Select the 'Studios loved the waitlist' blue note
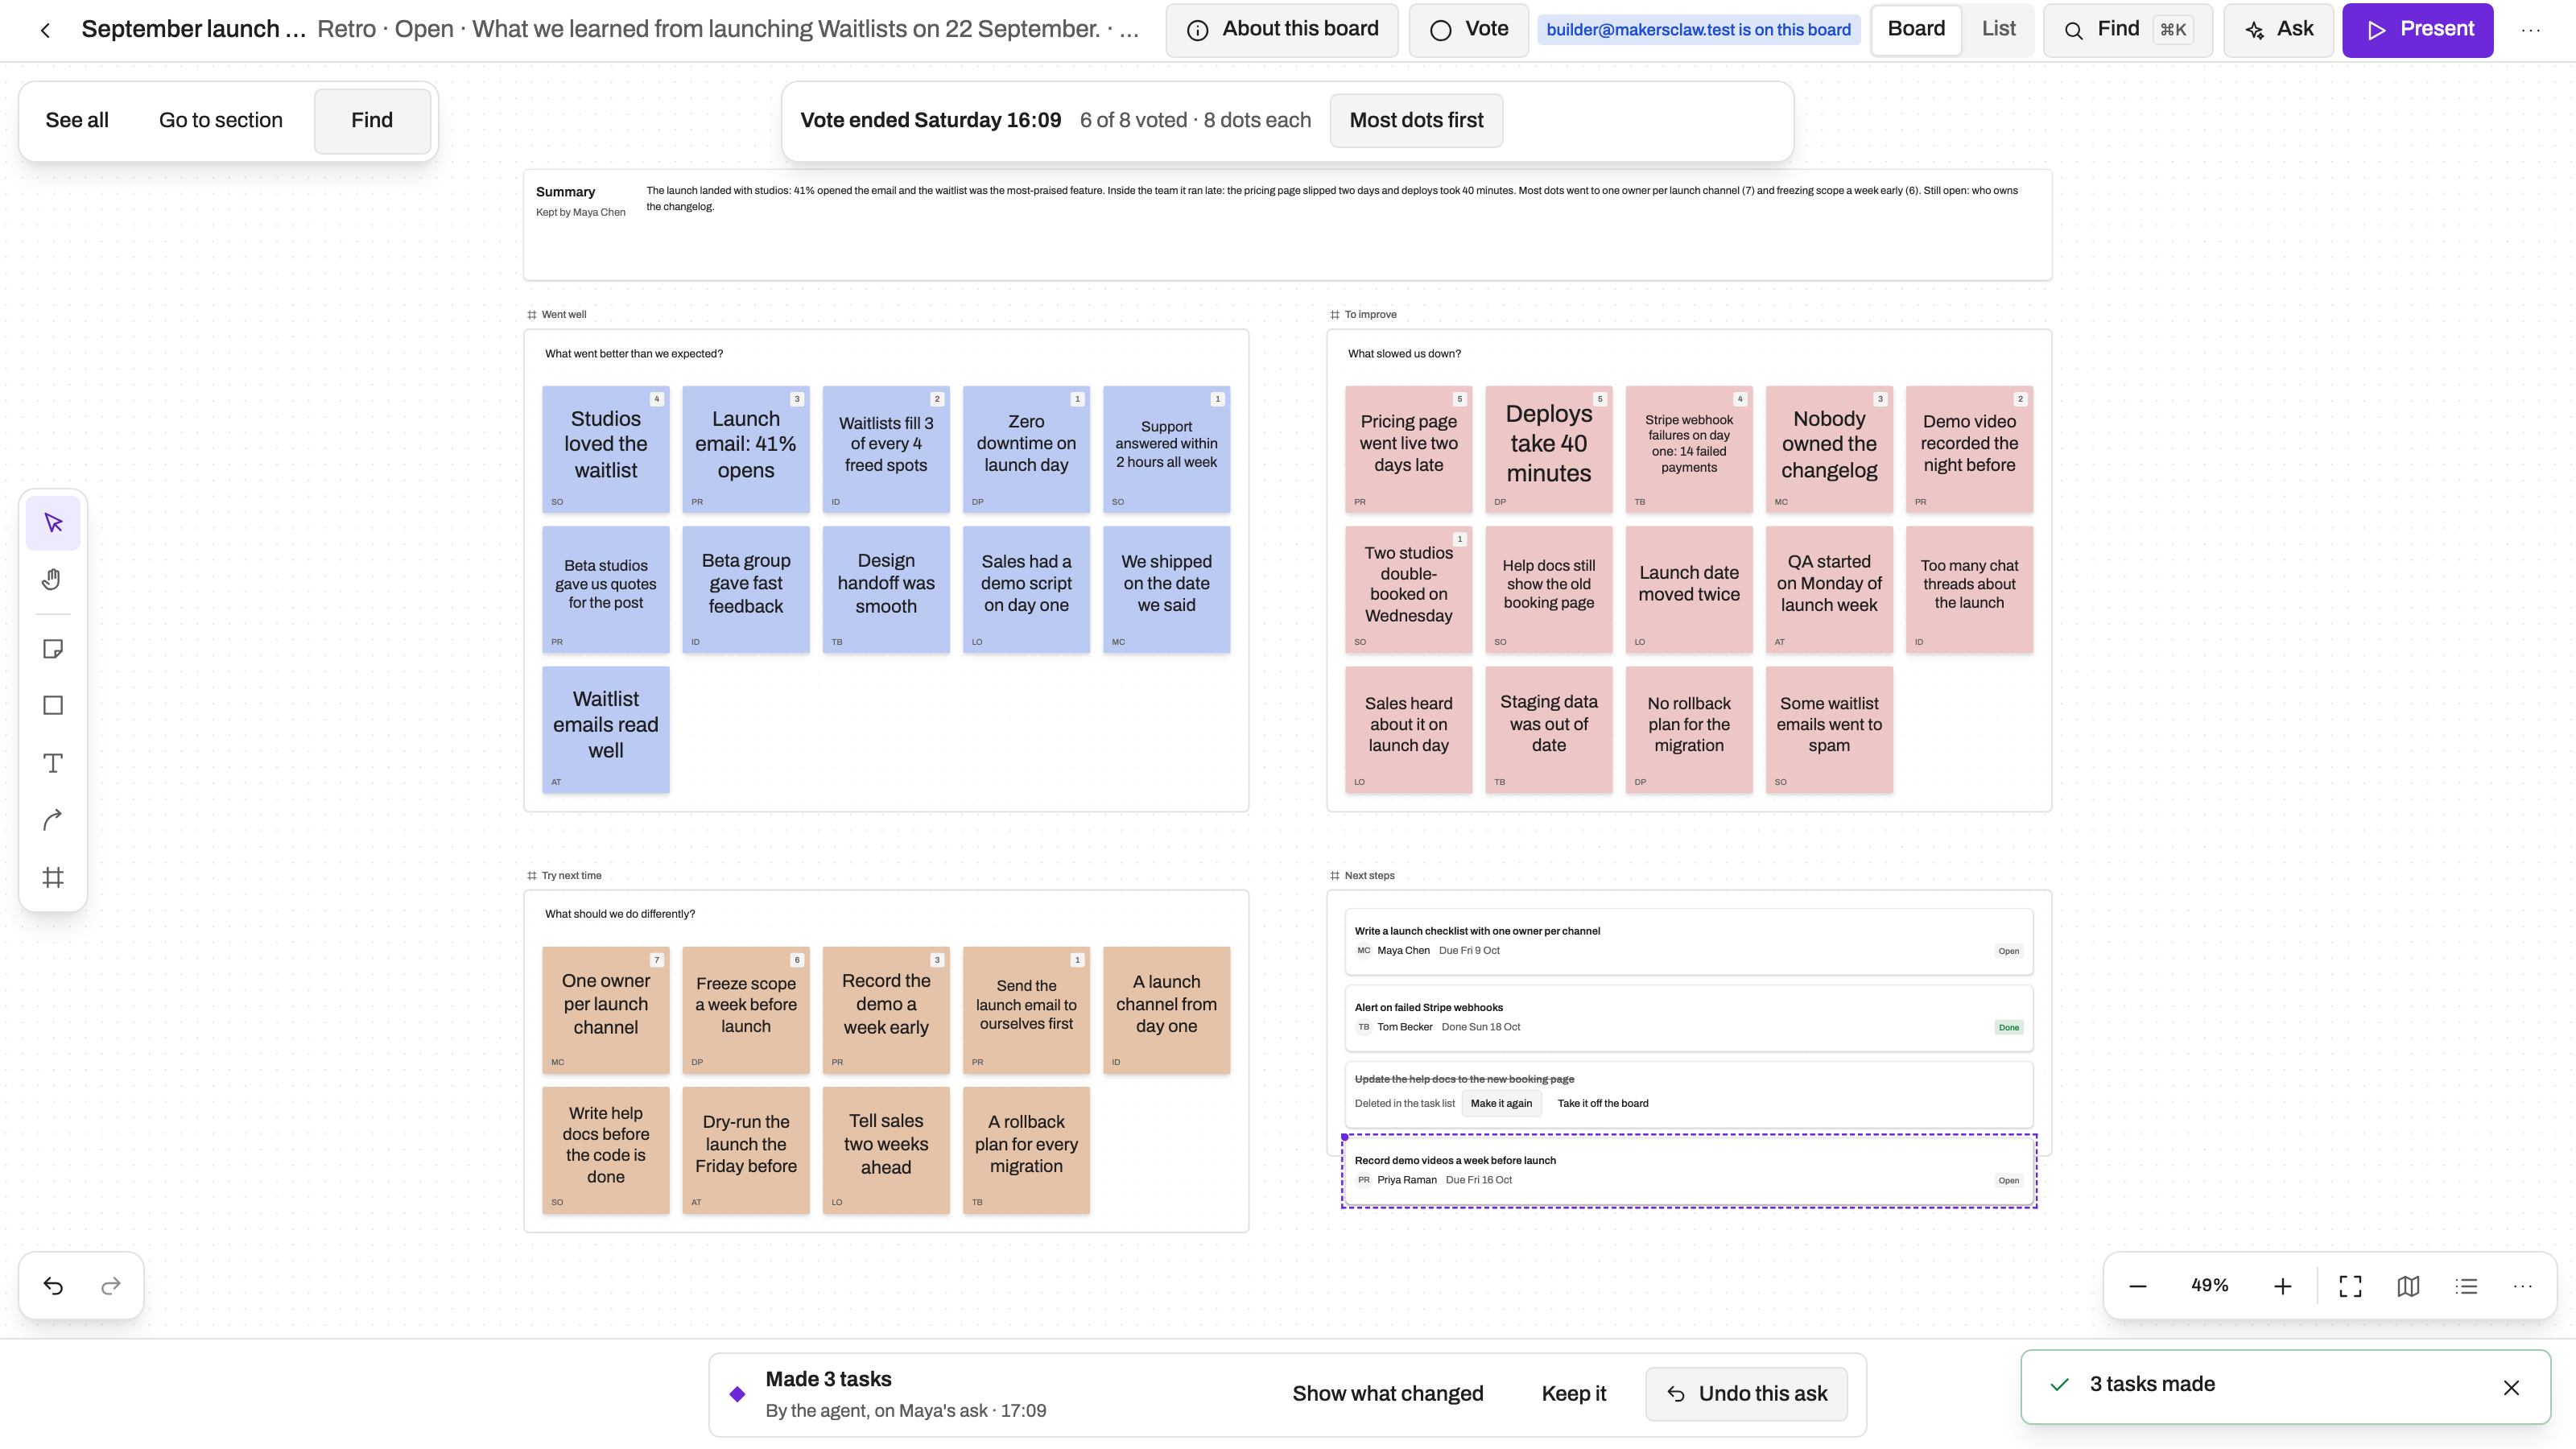Screen dimensions: 2576x1449 click(605, 449)
